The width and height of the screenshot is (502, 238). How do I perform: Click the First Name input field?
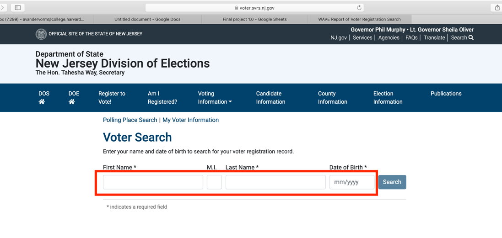[x=153, y=182]
